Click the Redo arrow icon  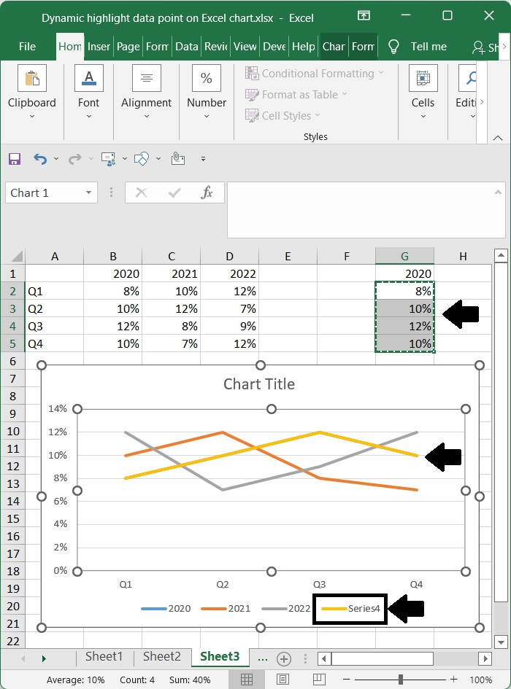pyautogui.click(x=74, y=159)
